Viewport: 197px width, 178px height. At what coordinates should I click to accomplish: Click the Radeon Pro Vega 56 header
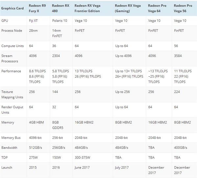point(183,8)
